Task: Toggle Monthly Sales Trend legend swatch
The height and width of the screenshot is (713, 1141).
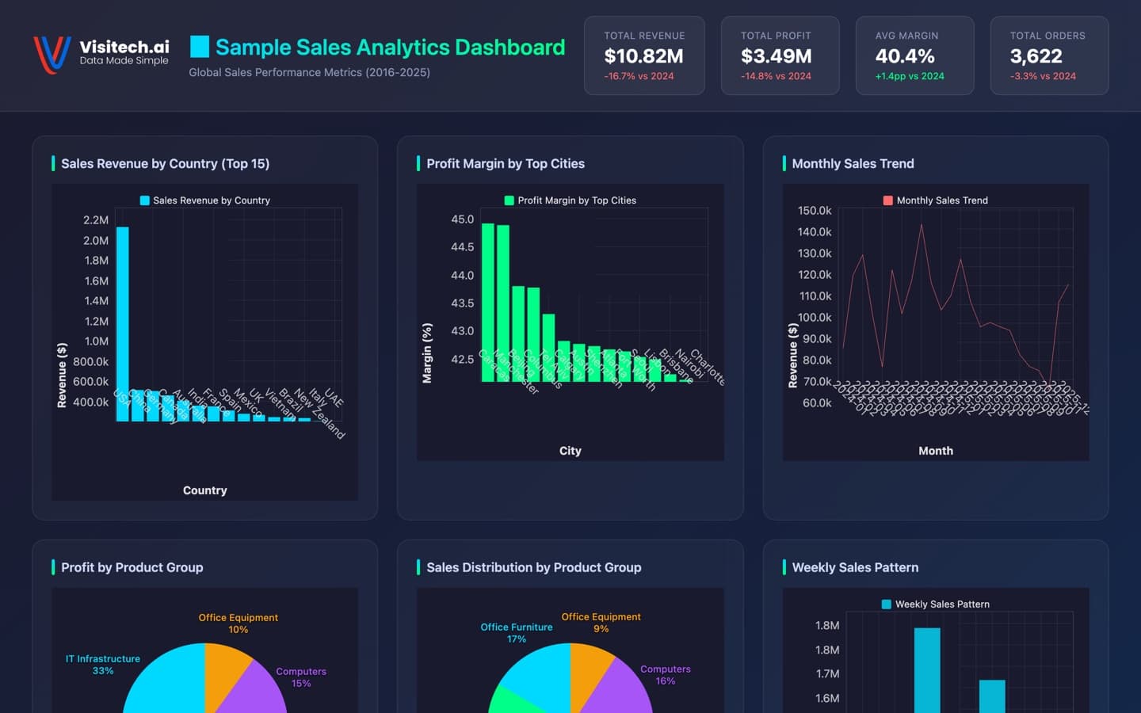Action: [888, 200]
